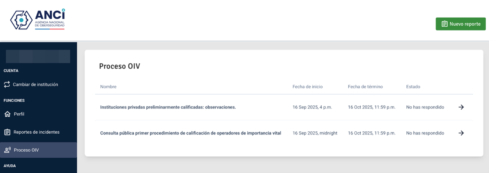Open 'Consulta pública primer procedimiento de calificación'
This screenshot has width=489, height=173.
tap(190, 133)
